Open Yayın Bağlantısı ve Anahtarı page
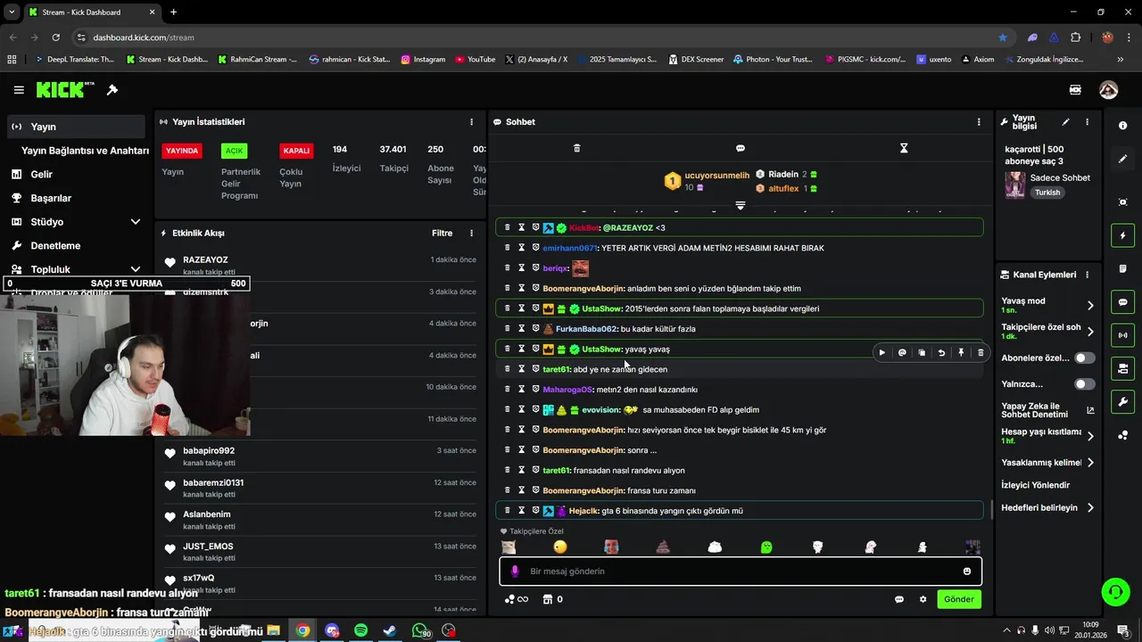Image resolution: width=1142 pixels, height=642 pixels. tap(85, 151)
